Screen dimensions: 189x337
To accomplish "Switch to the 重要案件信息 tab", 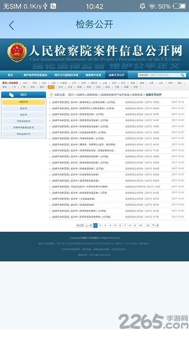I will [x=94, y=75].
